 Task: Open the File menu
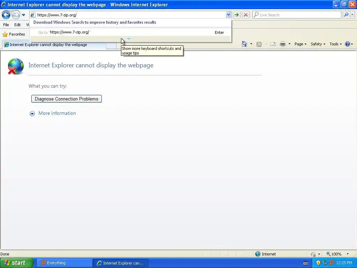click(6, 25)
